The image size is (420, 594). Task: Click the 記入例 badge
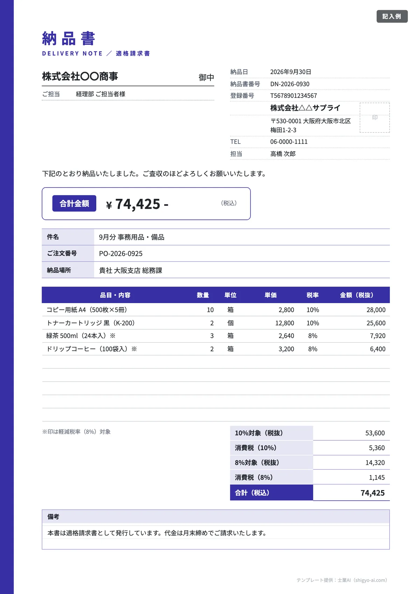[x=392, y=16]
